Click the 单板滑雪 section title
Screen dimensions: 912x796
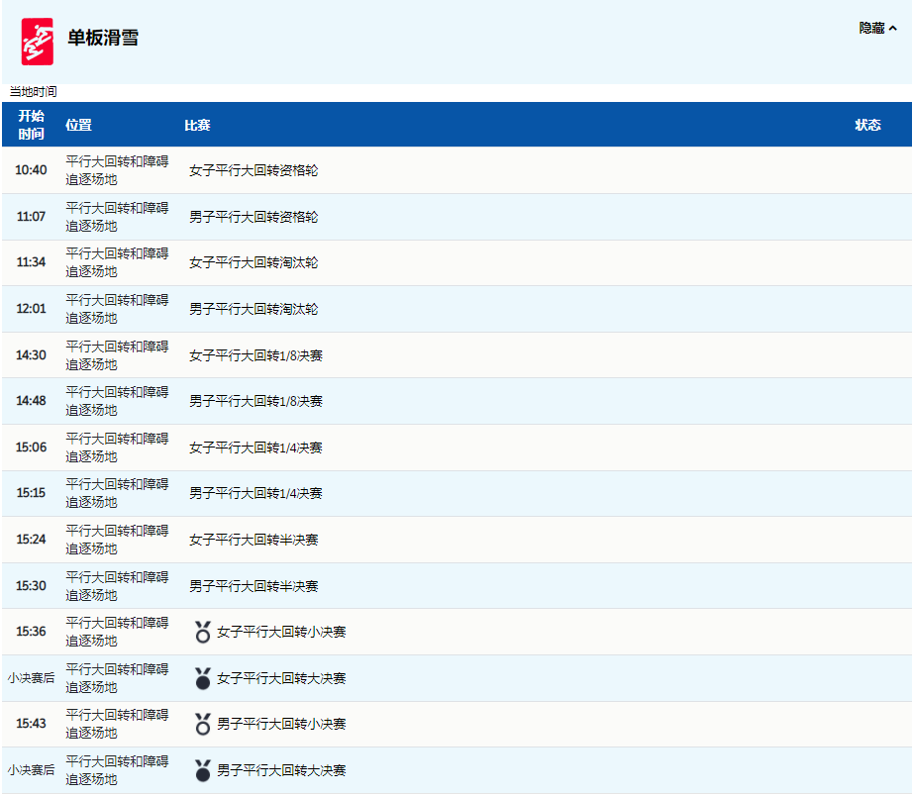point(103,39)
